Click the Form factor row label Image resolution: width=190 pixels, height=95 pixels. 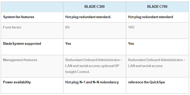coord(12,27)
